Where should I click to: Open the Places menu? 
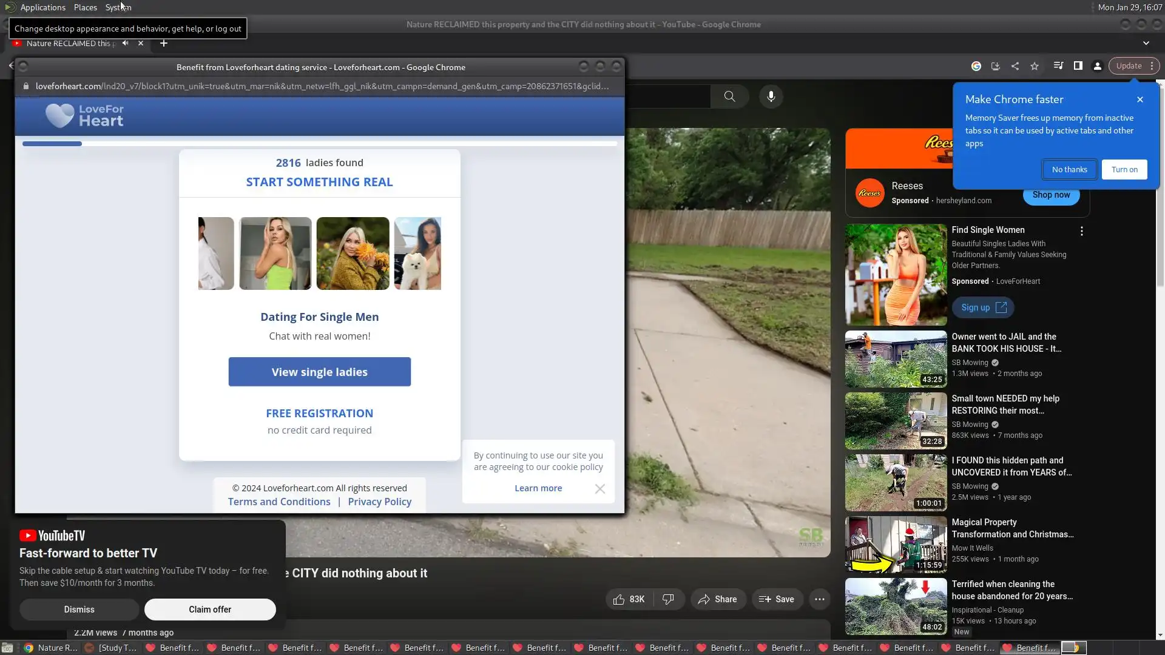(x=86, y=7)
